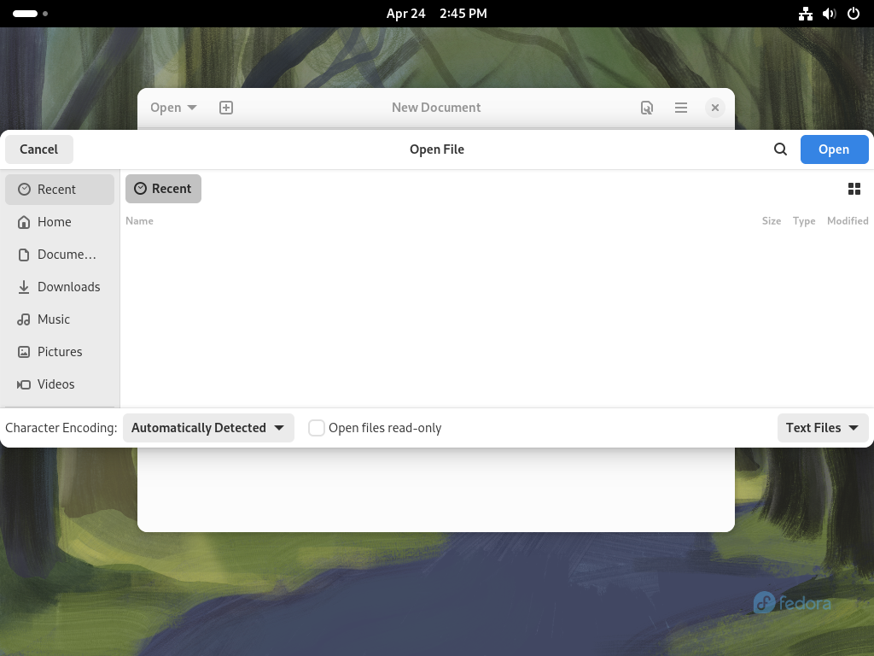Close the New Document window
Image resolution: width=874 pixels, height=656 pixels.
(x=715, y=108)
